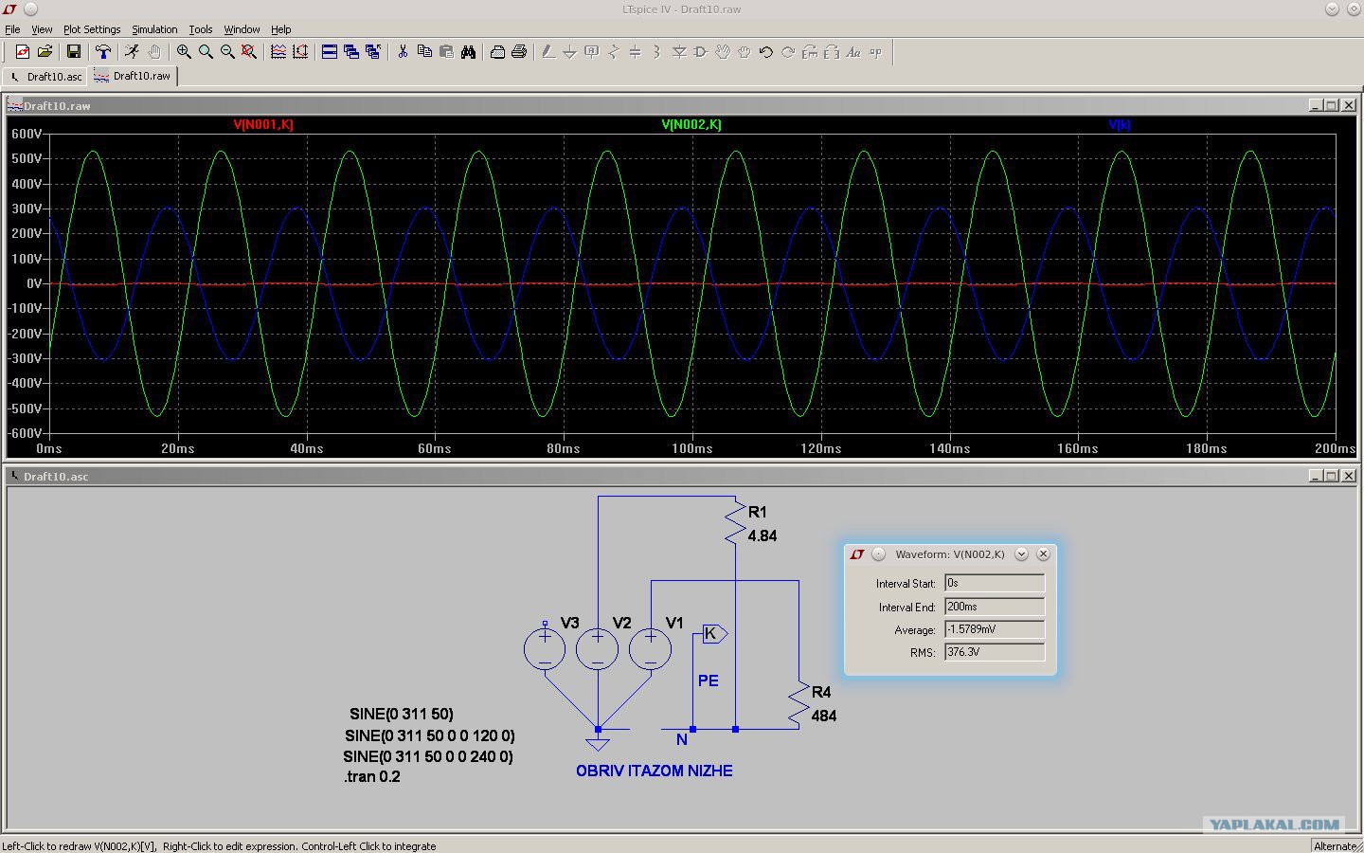Click the K net label flag

(x=714, y=633)
